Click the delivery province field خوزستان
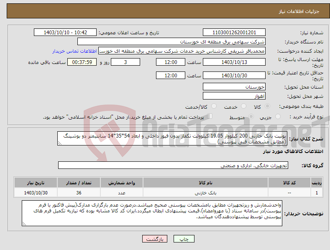The height and width of the screenshot is (250, 330). (x=234, y=87)
